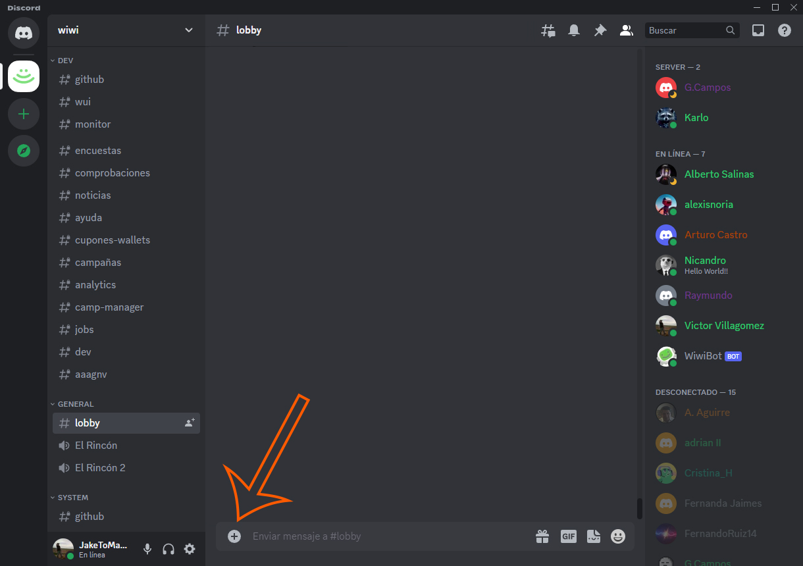
Task: Join El Rincón 2 voice channel
Action: (x=126, y=468)
